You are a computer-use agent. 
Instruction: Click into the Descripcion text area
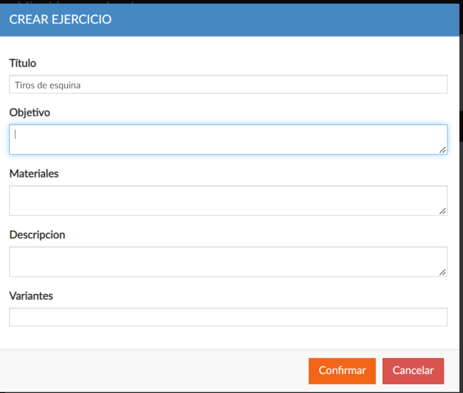point(228,261)
